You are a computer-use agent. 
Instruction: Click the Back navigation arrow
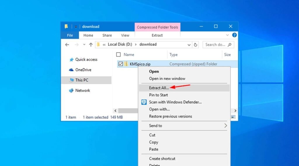67,45
